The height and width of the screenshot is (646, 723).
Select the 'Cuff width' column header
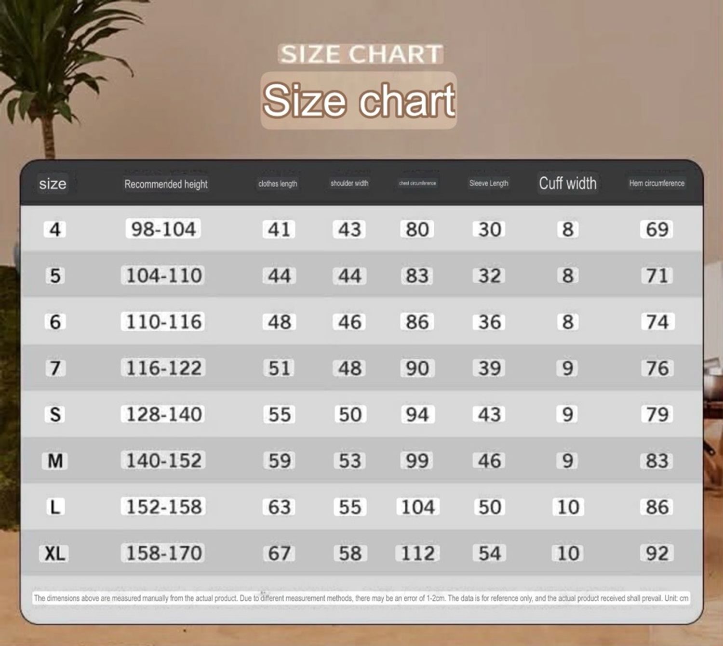click(567, 183)
